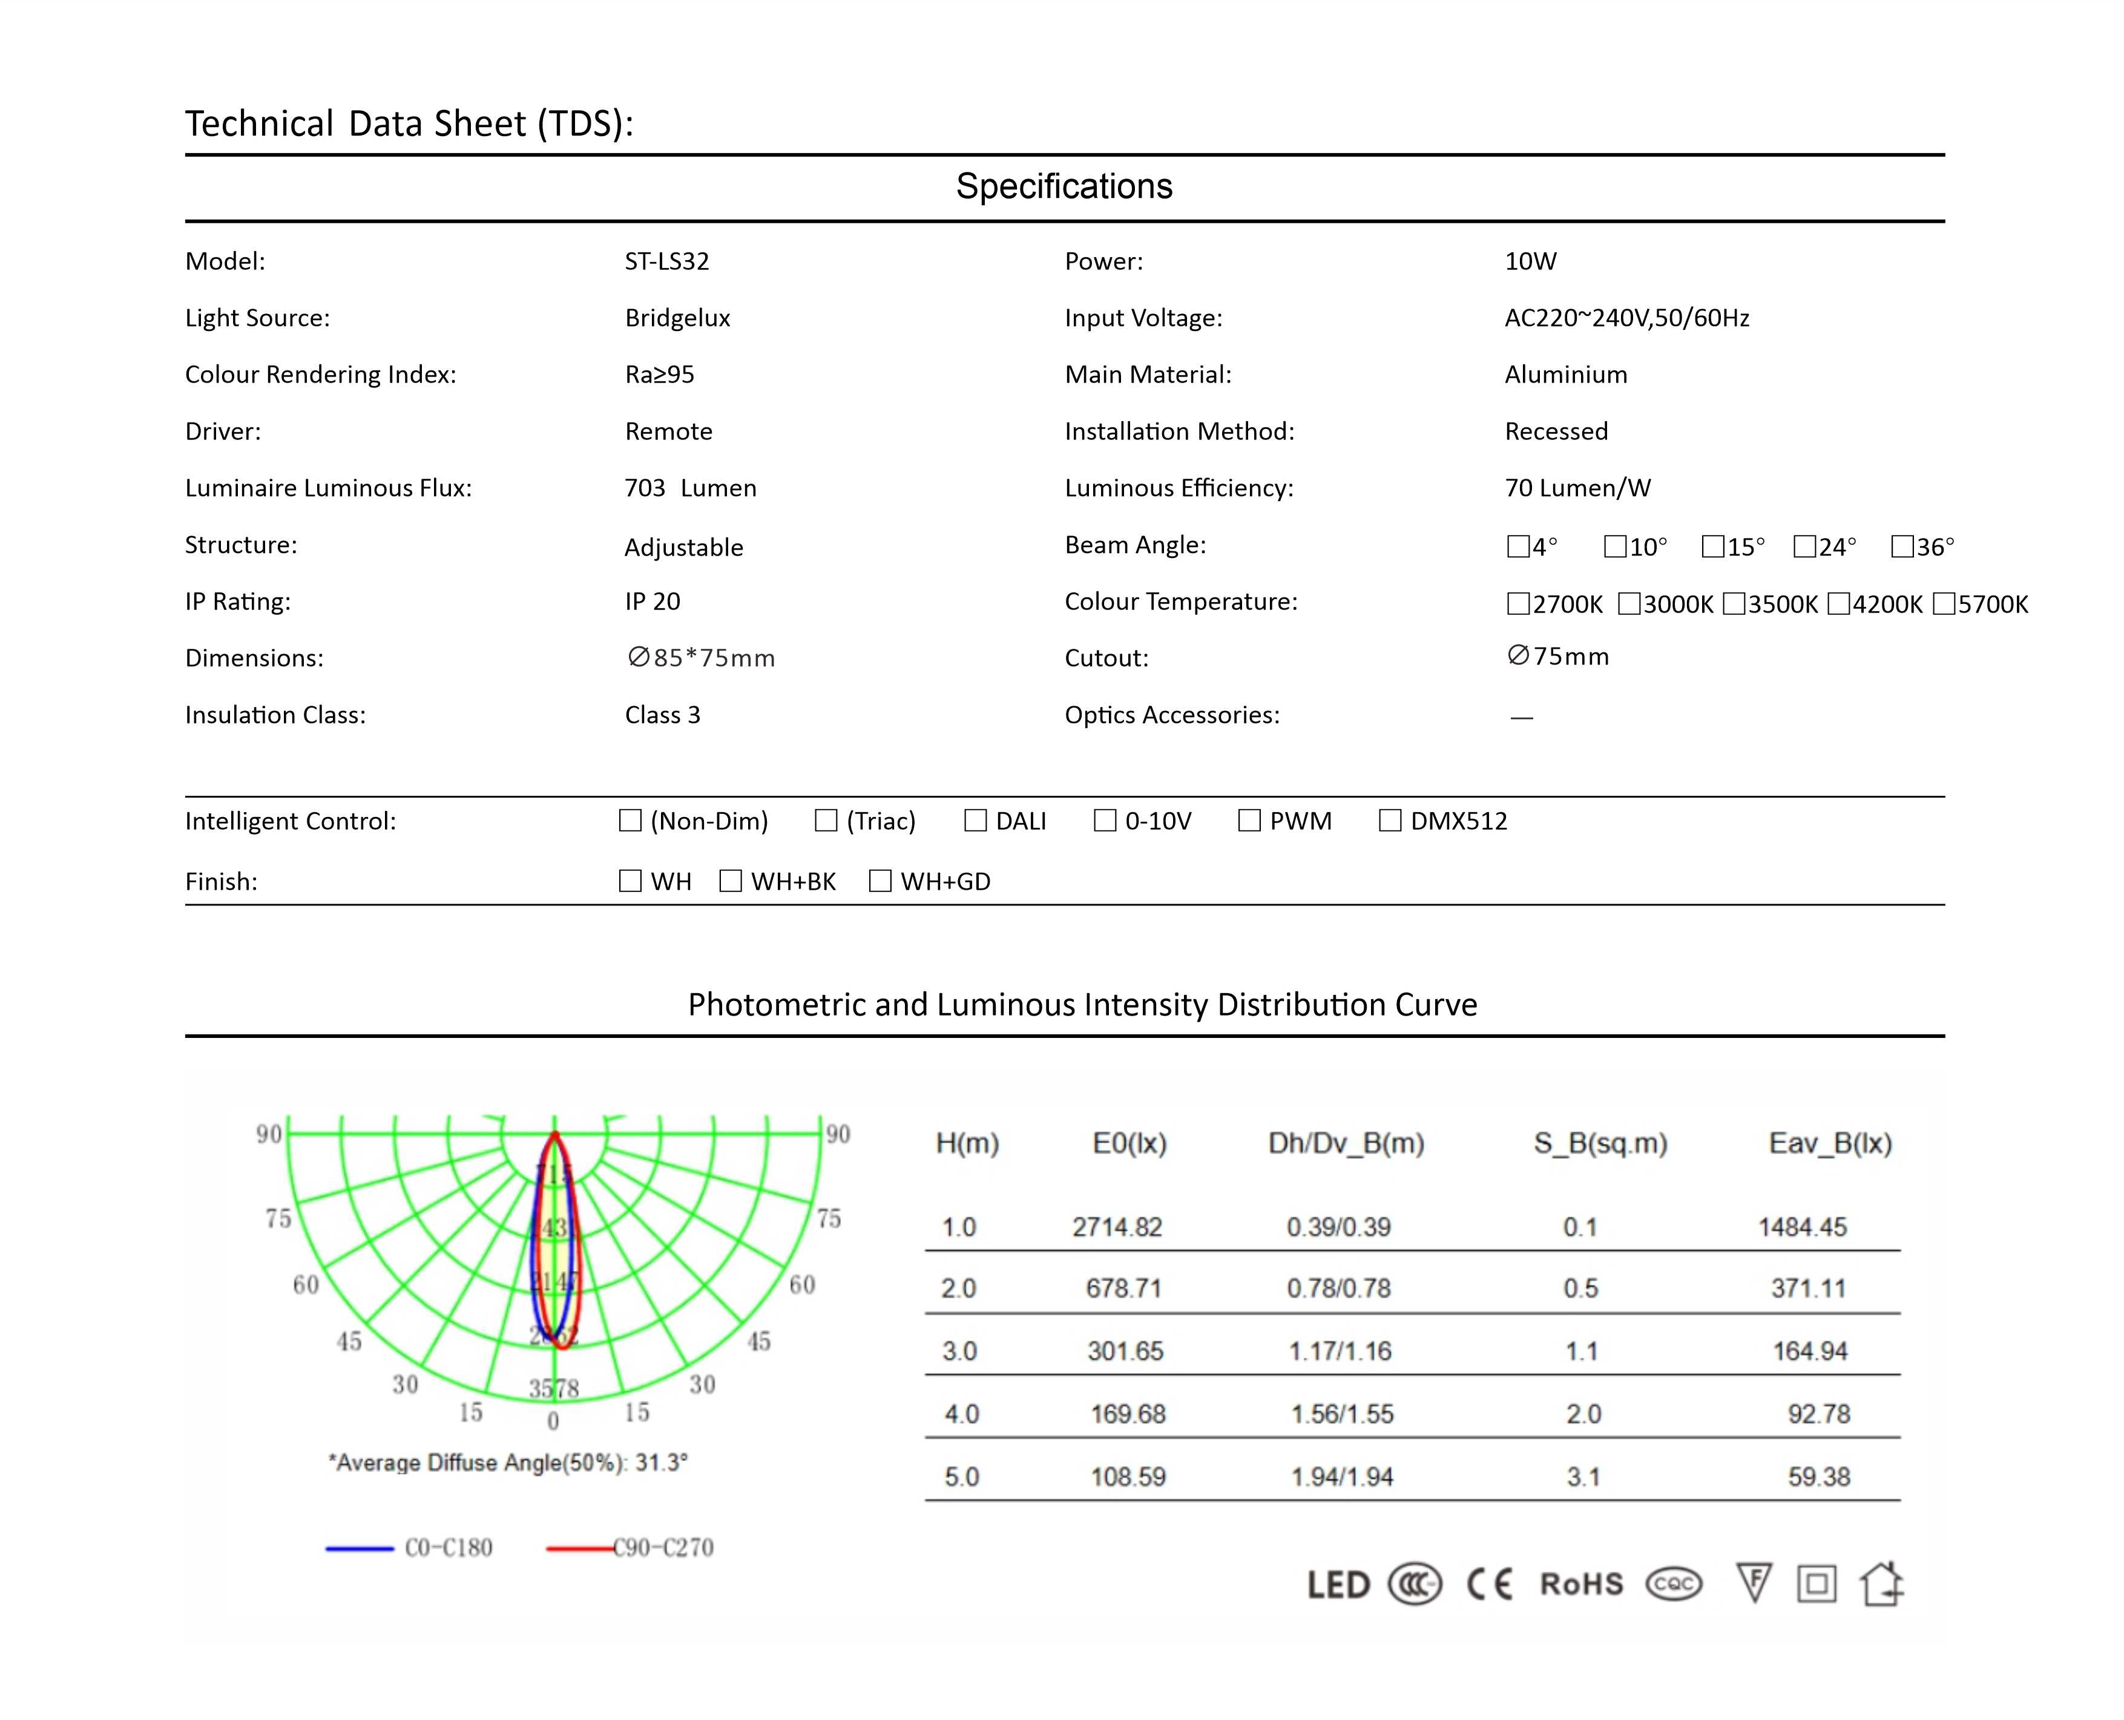Click the CE marking icon
This screenshot has height=1720, width=2124.
1489,1584
